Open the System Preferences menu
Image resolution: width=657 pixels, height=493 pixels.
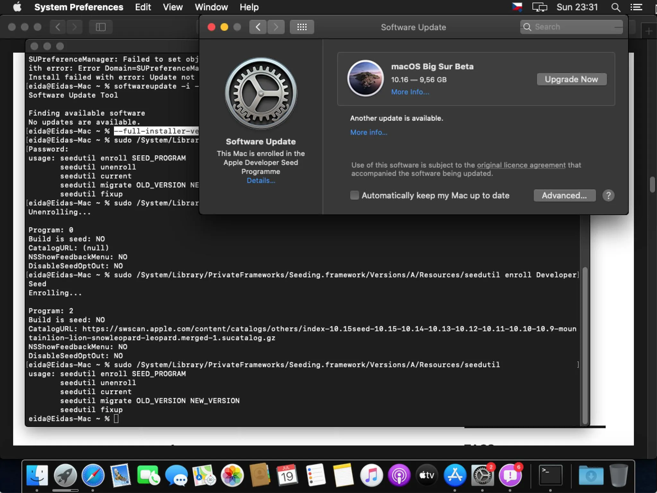[79, 7]
